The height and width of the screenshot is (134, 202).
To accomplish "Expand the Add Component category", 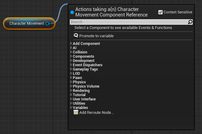I will click(71, 44).
